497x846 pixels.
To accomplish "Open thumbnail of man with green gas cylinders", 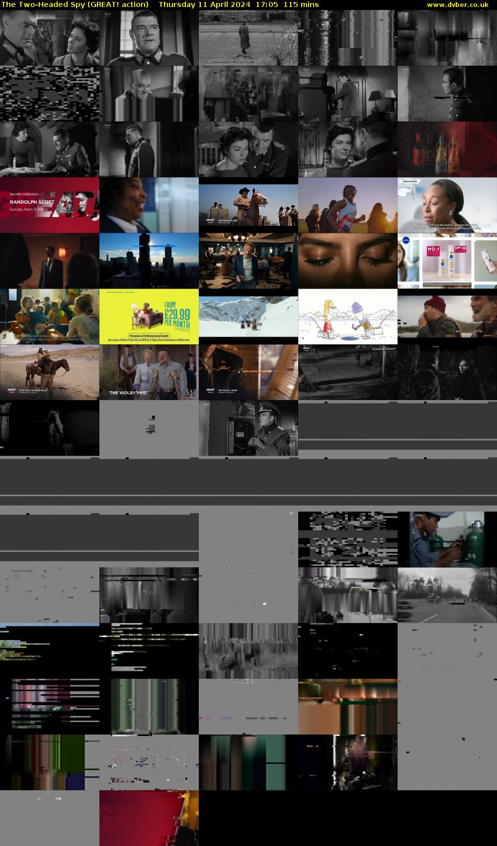I will pyautogui.click(x=447, y=539).
